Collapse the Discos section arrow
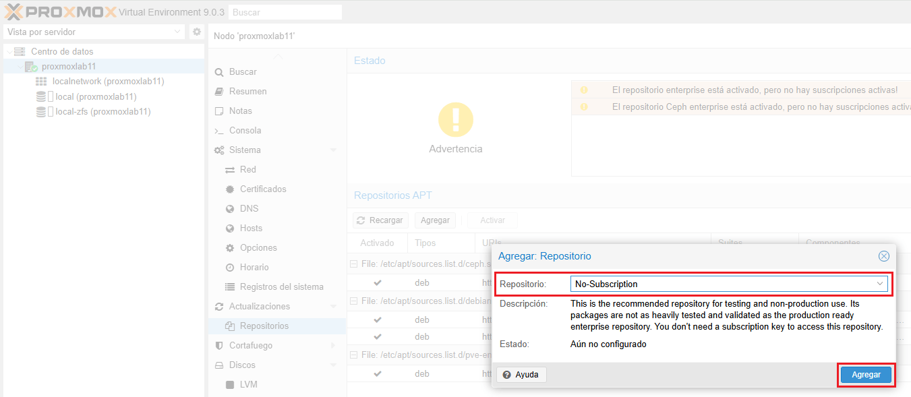This screenshot has height=397, width=911. point(334,365)
